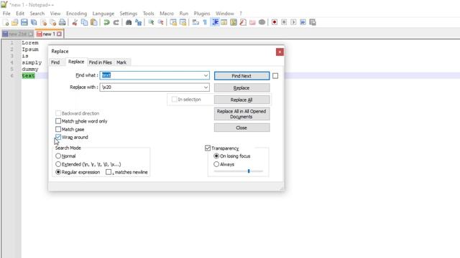
Task: Click the Paste toolbar icon
Action: point(94,22)
